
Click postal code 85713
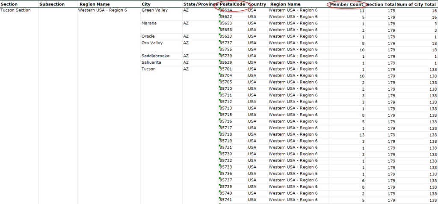[x=226, y=108]
